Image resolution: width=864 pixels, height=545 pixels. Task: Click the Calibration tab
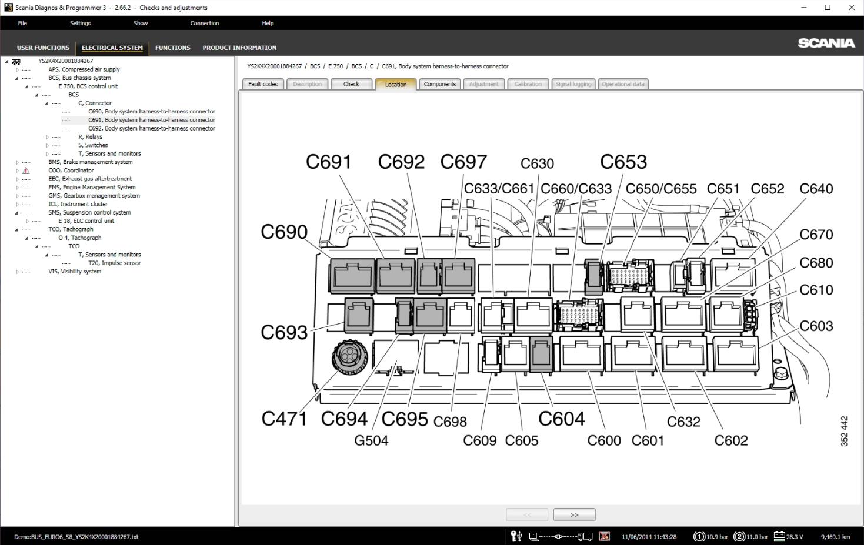point(528,84)
